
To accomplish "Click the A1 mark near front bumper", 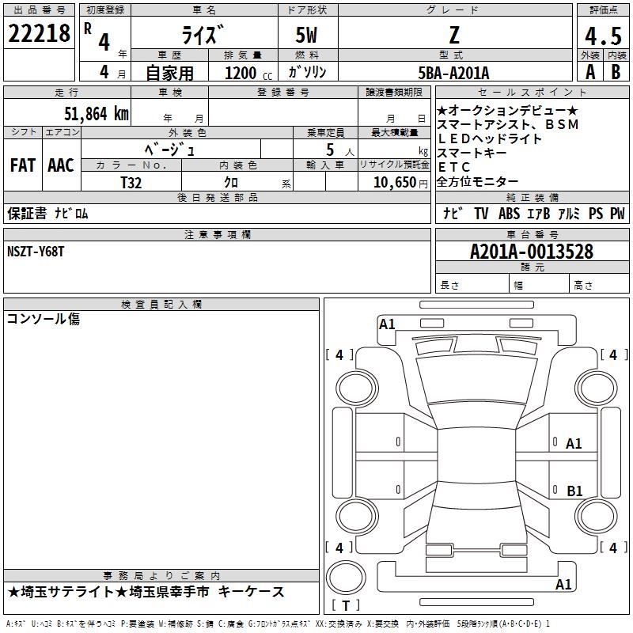I will pos(387,324).
